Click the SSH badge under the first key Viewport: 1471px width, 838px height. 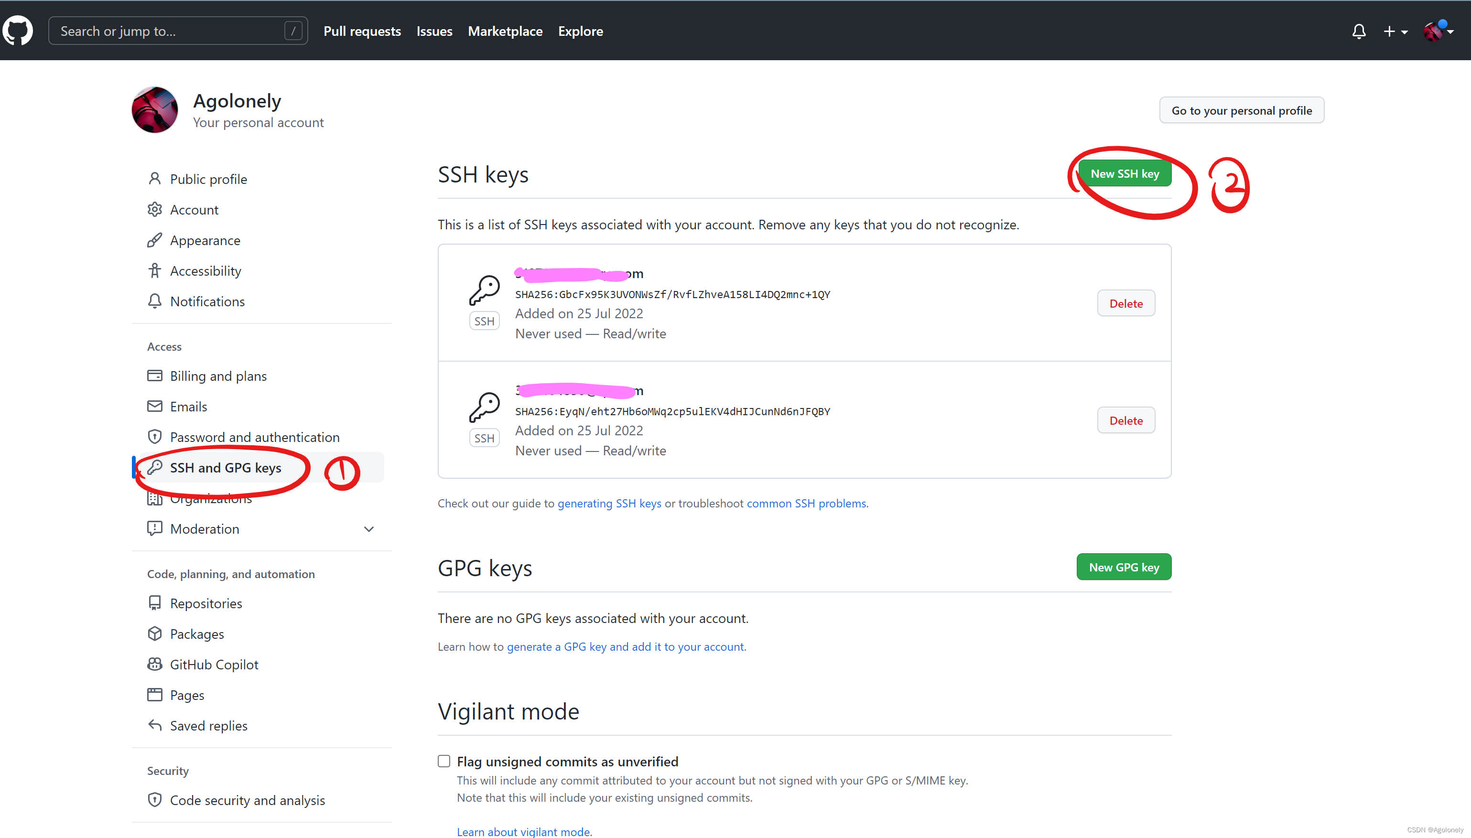point(484,321)
